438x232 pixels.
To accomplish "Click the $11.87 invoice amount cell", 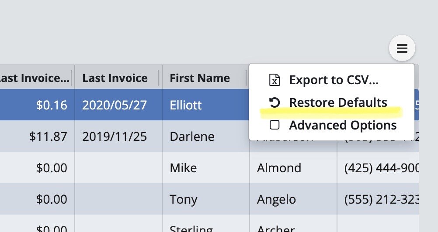I will pos(48,136).
